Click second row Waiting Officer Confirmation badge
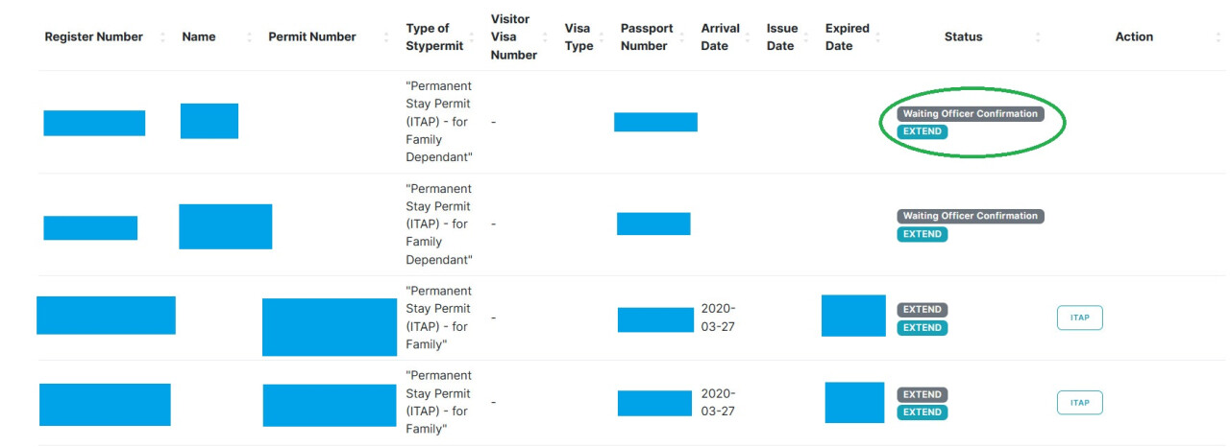 (971, 216)
